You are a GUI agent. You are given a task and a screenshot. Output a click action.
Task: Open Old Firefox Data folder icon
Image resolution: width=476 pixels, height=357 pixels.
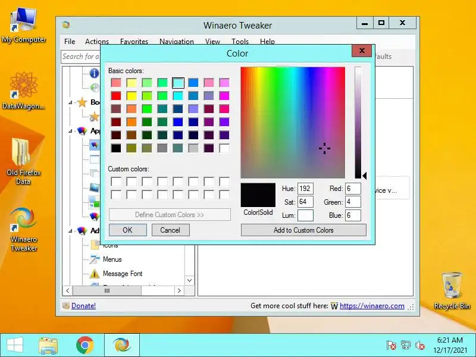coord(23,161)
